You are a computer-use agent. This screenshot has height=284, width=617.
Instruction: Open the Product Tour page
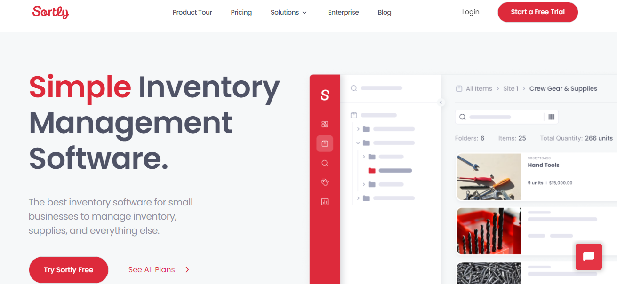coord(192,12)
